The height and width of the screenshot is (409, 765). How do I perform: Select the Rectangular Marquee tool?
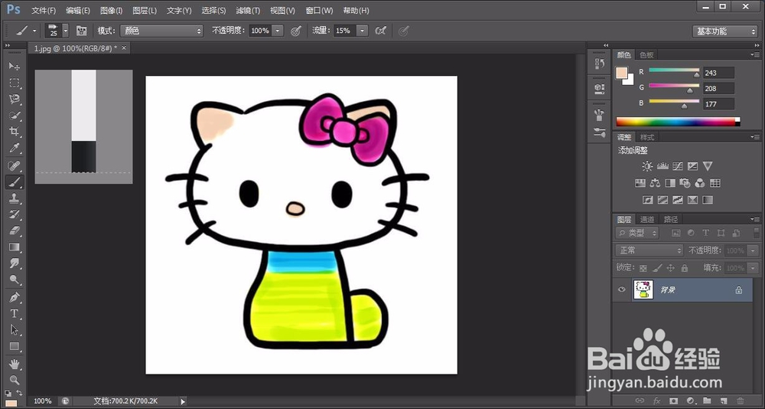pos(14,83)
